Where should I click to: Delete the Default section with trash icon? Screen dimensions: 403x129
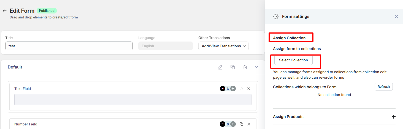tap(245, 67)
